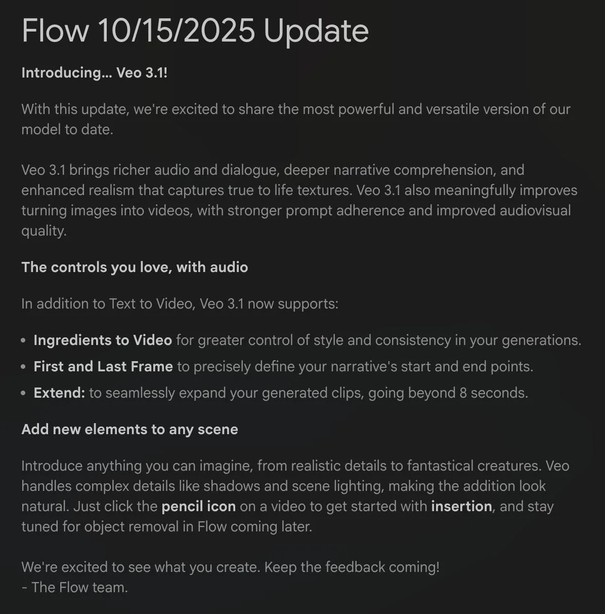Click the bold "Ingredients to Video" text

[103, 340]
